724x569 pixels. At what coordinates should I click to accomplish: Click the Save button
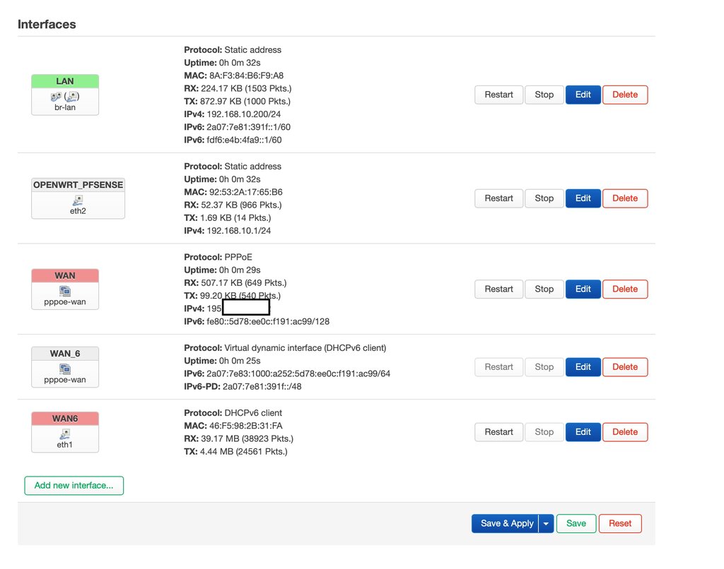(576, 523)
